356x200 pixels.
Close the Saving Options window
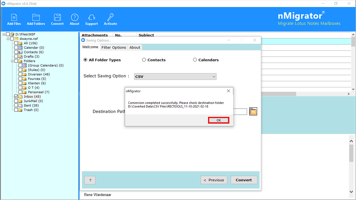point(254,40)
